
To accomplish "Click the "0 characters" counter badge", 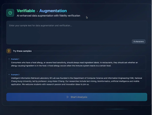I will [139, 42].
